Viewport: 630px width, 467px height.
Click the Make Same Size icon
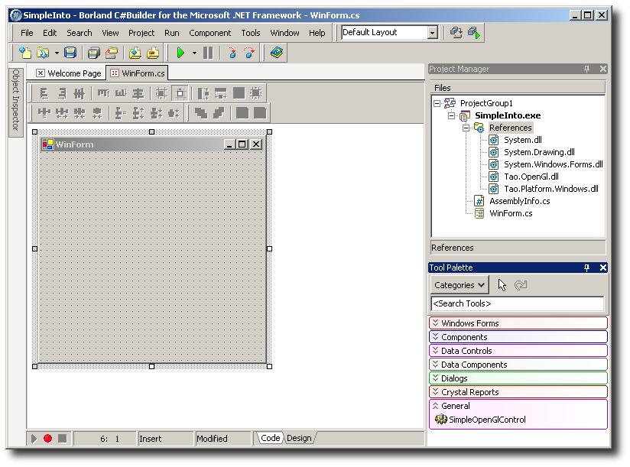point(239,93)
